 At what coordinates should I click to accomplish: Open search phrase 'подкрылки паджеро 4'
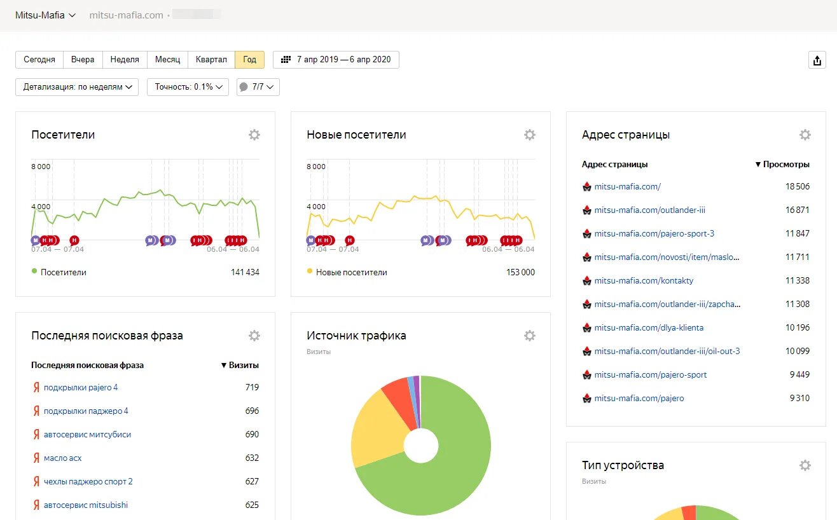[x=86, y=411]
